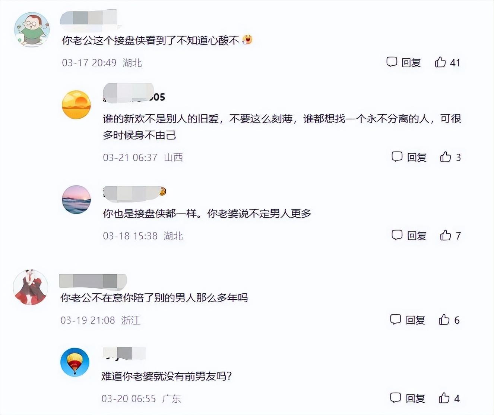Click reply bubble on 03-18 15:38 comment
Image resolution: width=494 pixels, height=415 pixels.
[397, 235]
